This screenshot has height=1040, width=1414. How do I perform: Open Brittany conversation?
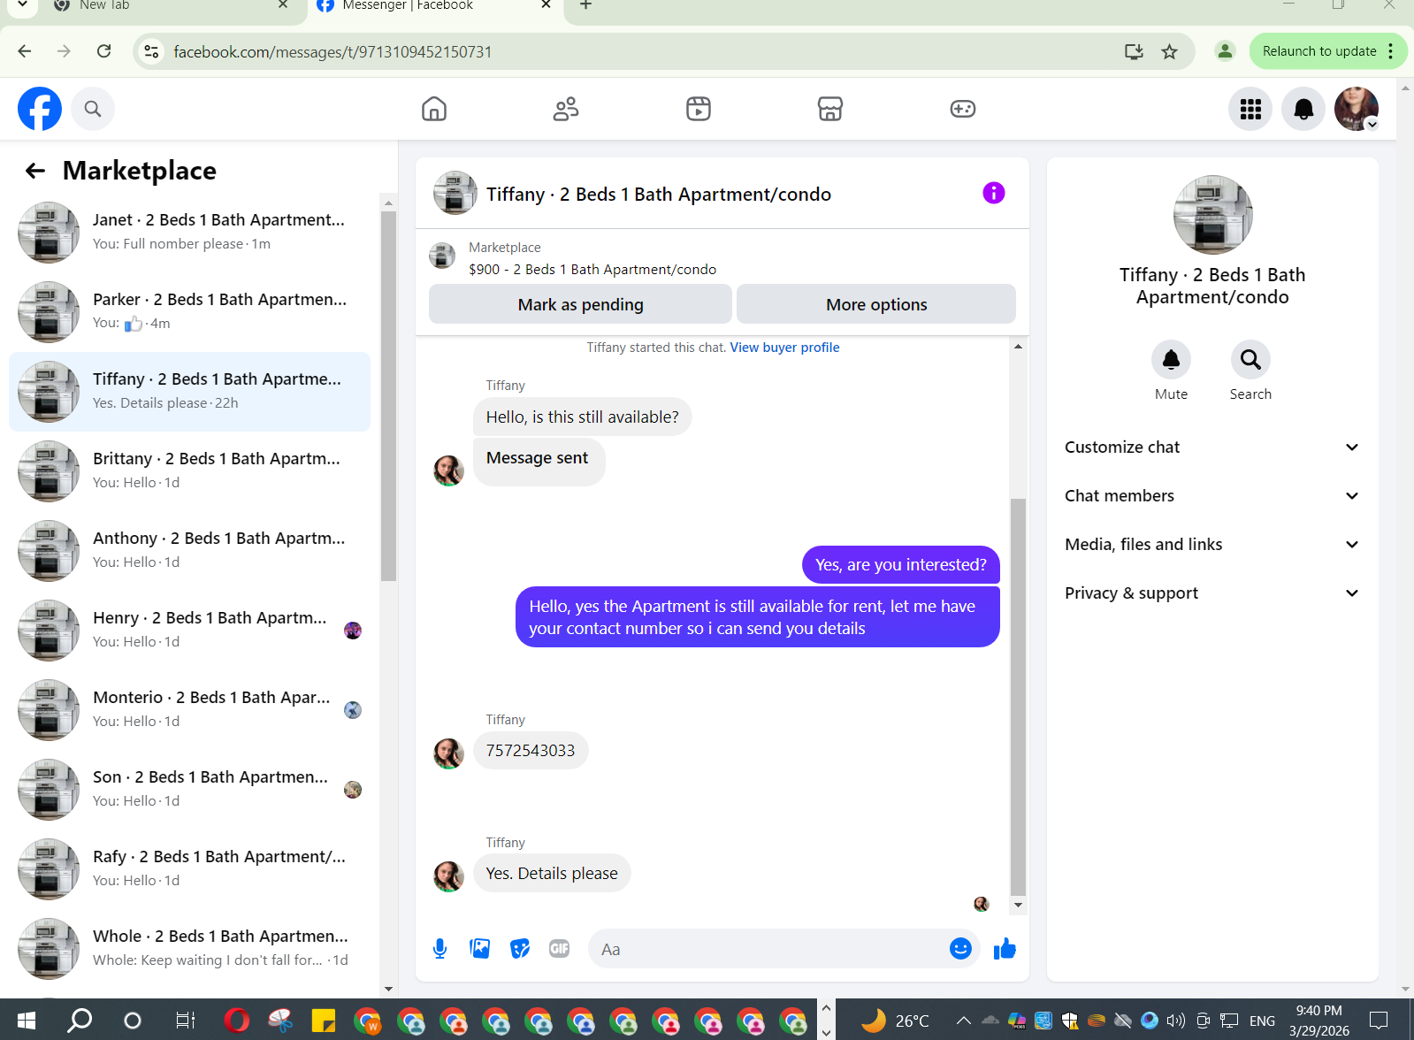(x=189, y=471)
